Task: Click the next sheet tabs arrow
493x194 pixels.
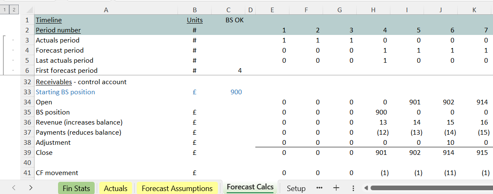Action: [31, 188]
